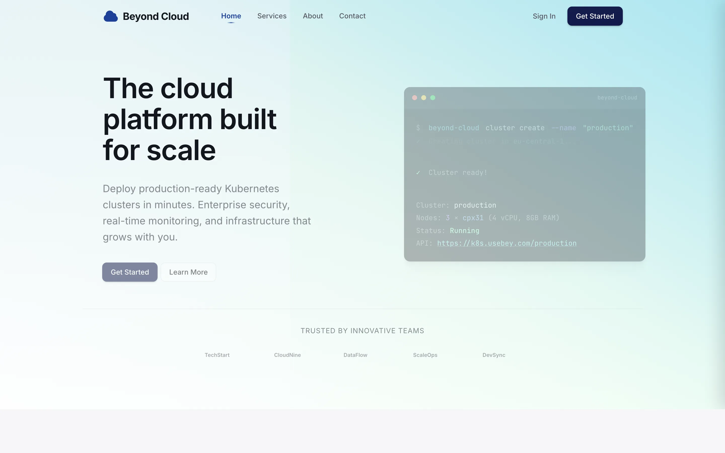Click the beyond-cloud terminal title label
Screen dimensions: 725x453
[x=617, y=97]
